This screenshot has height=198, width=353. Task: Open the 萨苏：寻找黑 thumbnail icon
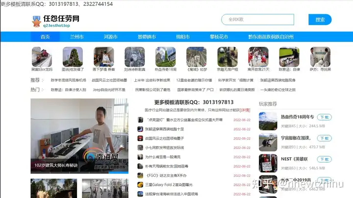click(320, 57)
